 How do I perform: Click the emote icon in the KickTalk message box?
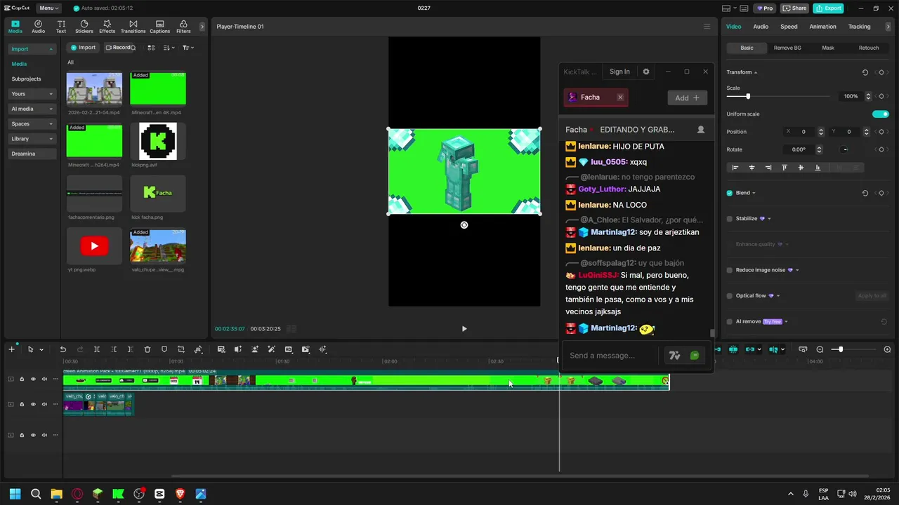pos(695,356)
